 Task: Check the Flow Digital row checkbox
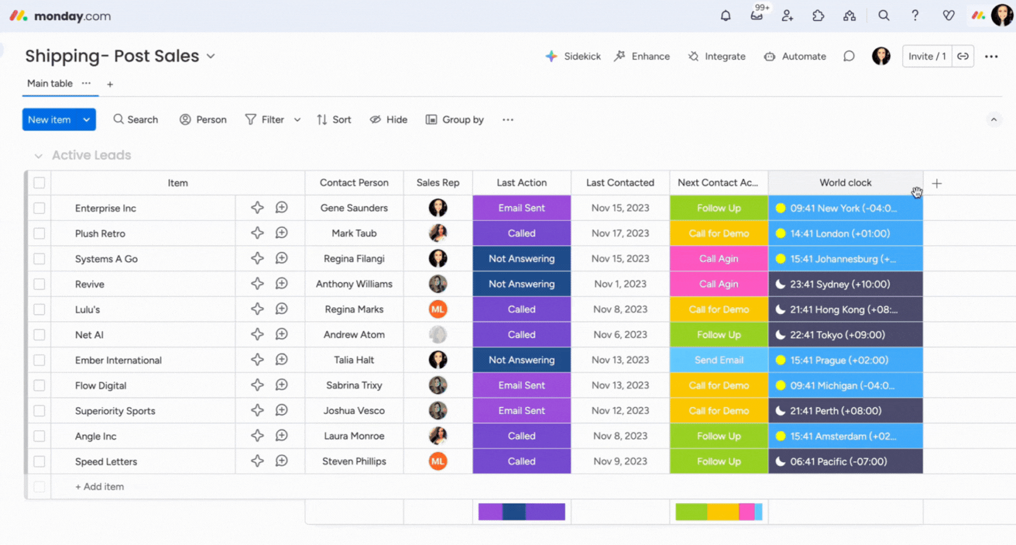click(x=40, y=385)
